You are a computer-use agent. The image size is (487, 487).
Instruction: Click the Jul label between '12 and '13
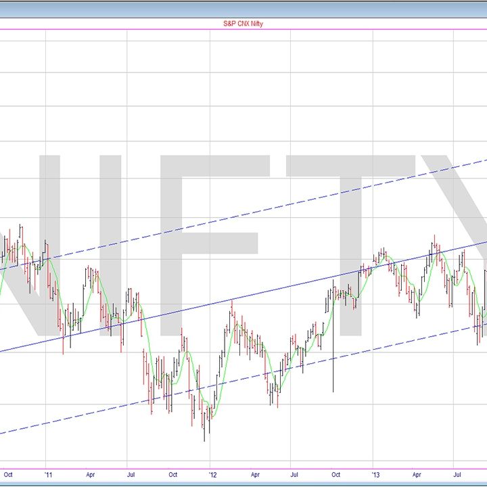296,475
